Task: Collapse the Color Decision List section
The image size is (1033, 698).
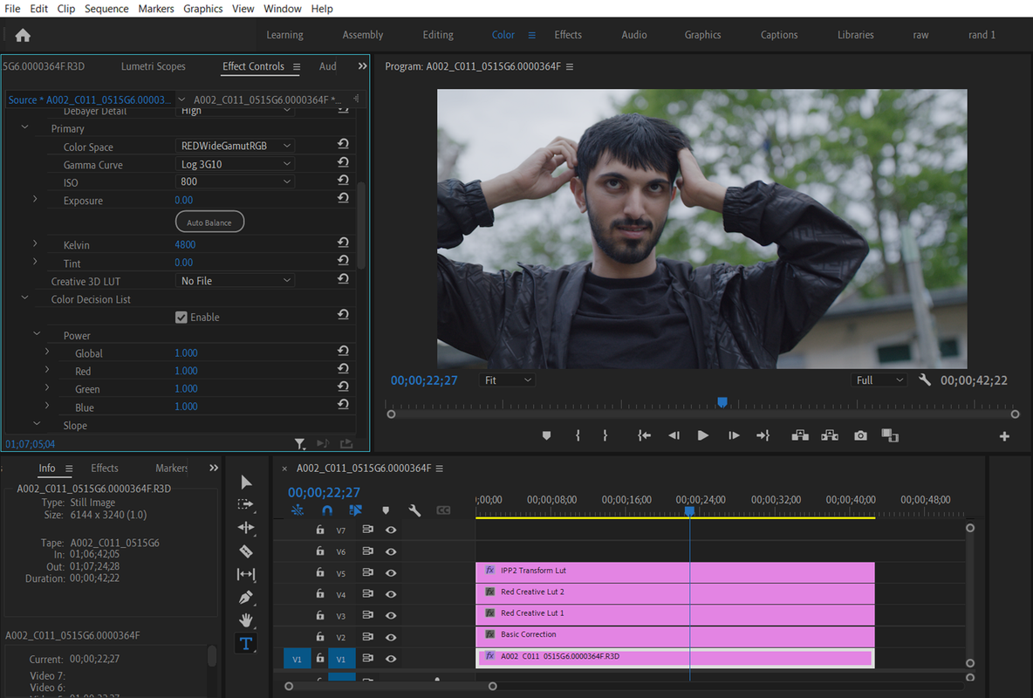Action: [24, 298]
